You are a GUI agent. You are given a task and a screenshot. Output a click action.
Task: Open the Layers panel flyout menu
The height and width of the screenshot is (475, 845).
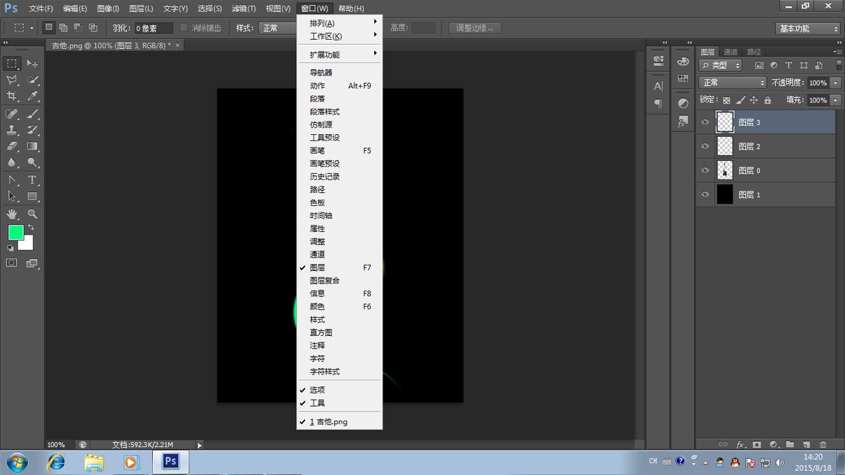837,52
